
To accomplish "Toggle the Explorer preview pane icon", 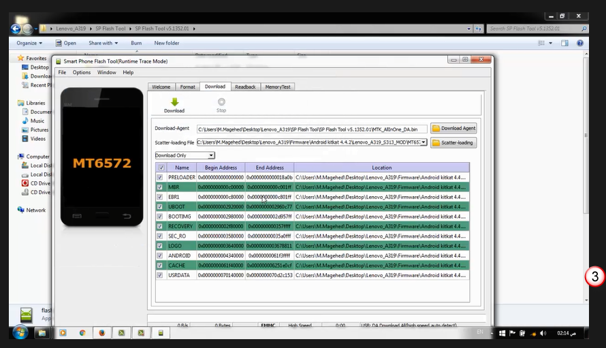I will [x=564, y=43].
